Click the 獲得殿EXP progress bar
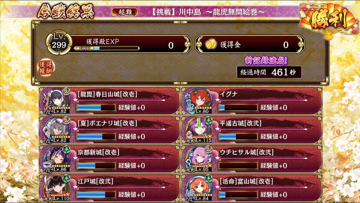This screenshot has width=360, height=203. pos(107,48)
